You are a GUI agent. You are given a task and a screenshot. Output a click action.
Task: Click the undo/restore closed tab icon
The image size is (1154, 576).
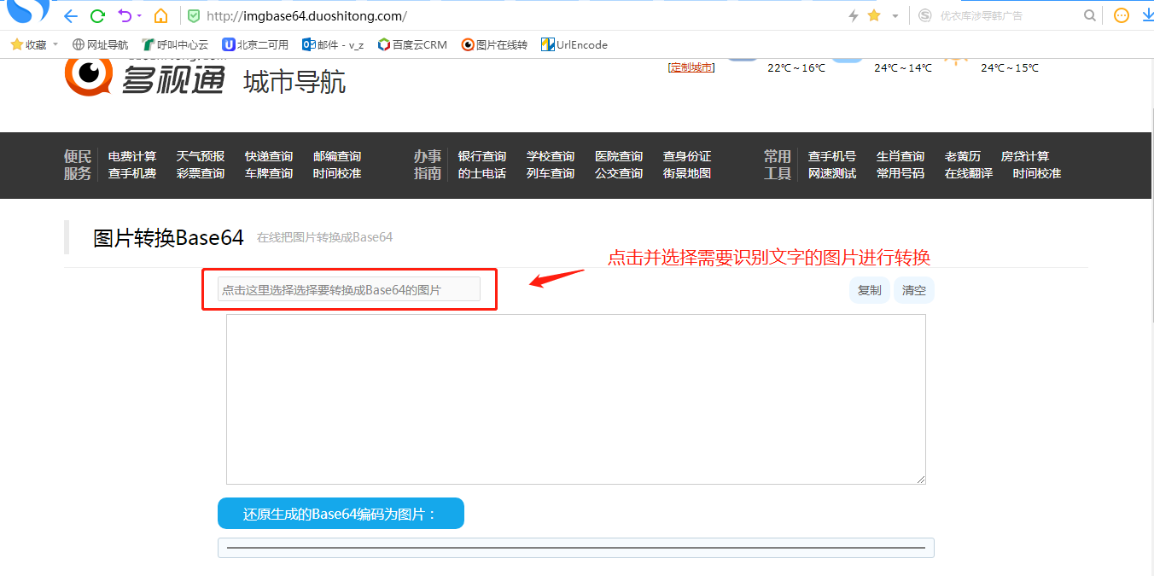125,15
